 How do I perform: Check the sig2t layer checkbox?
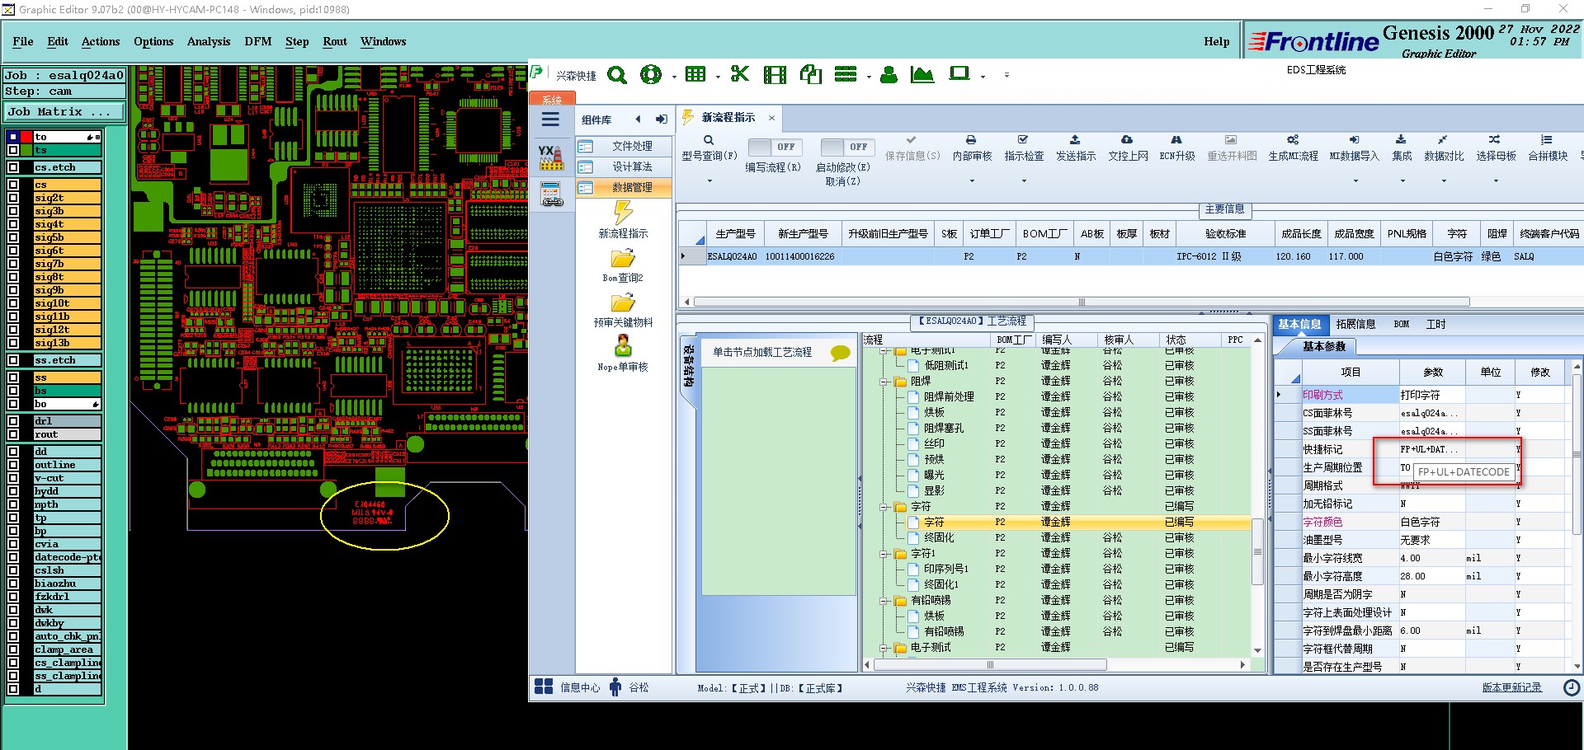pos(13,198)
